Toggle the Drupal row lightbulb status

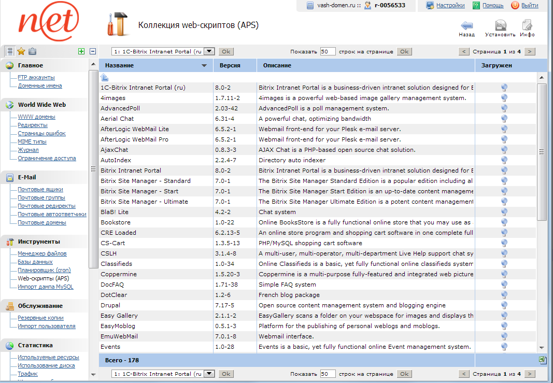[x=504, y=305]
